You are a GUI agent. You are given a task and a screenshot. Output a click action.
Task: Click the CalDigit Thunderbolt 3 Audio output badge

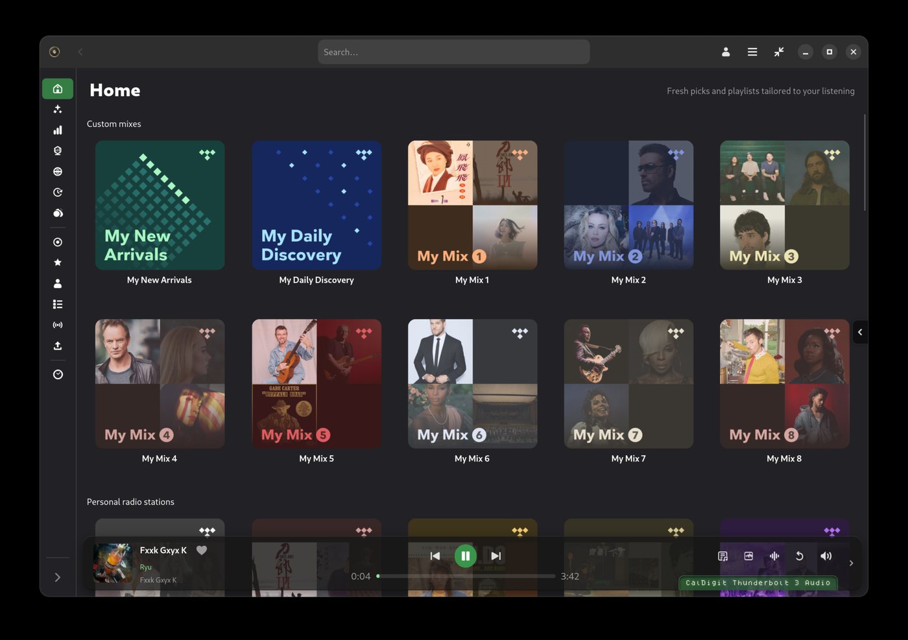pos(758,582)
